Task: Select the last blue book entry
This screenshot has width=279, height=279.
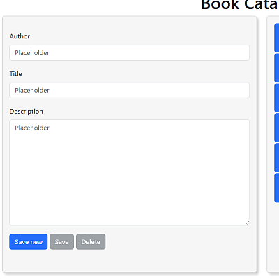Action: 277,188
